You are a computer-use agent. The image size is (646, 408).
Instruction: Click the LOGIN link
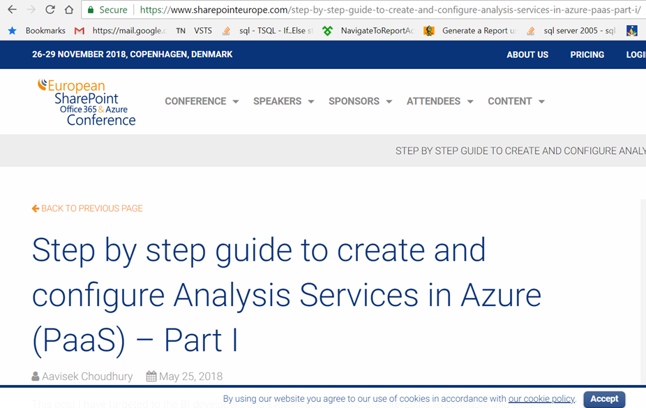pyautogui.click(x=636, y=55)
